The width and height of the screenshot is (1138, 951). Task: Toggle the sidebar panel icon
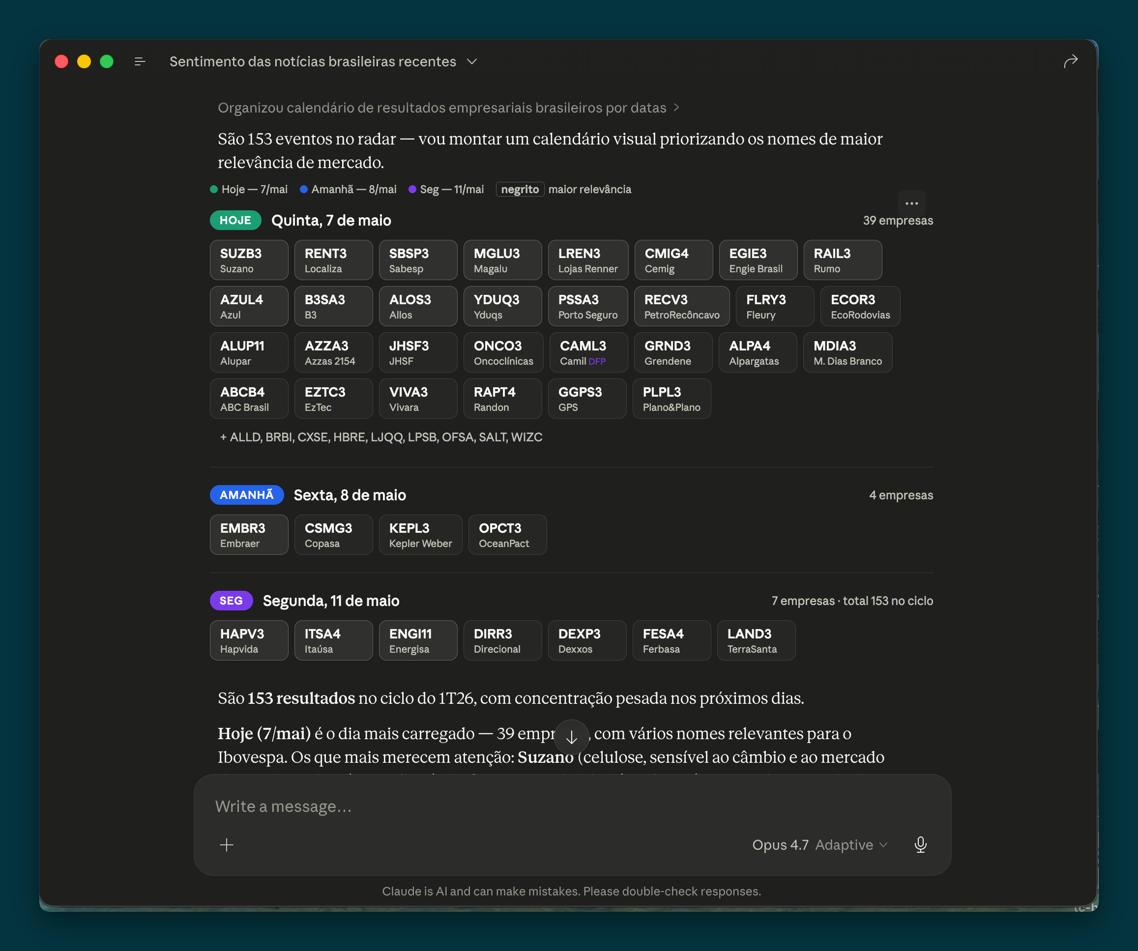point(140,62)
